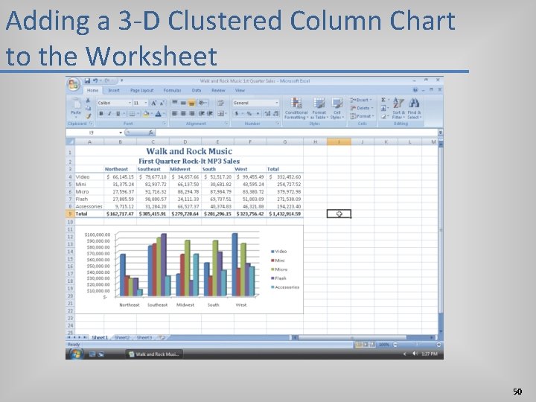
Task: Toggle Bold formatting
Action: (x=101, y=114)
